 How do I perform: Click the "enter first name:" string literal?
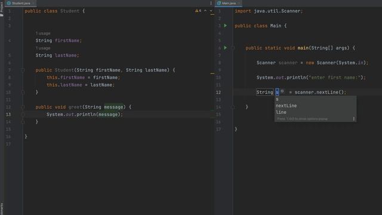(334, 78)
